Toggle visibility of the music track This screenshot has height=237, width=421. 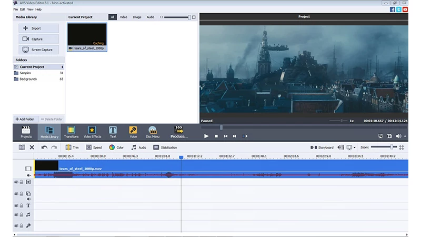coord(16,215)
